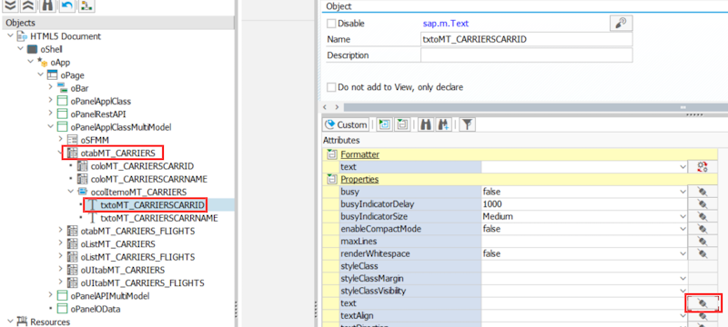728x327 pixels.
Task: Select oListMT_CARRIERS in the tree
Action: (x=117, y=243)
